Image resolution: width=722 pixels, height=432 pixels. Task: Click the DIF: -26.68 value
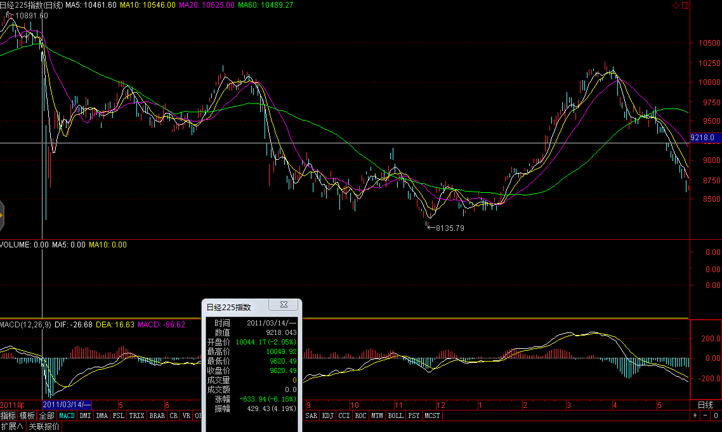click(73, 325)
